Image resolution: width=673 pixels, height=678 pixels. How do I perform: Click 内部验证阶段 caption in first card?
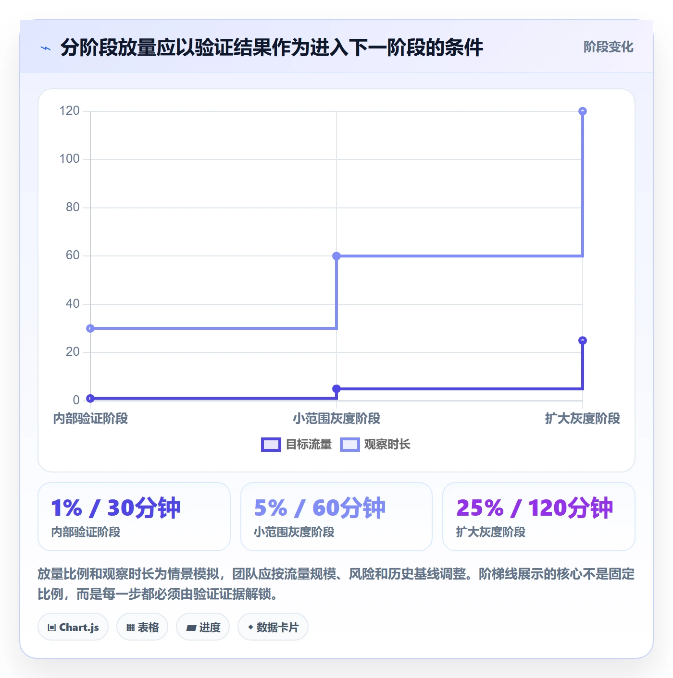coord(86,533)
